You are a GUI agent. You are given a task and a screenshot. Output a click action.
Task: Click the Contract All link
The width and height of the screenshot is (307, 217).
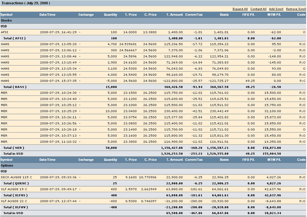coord(258,9)
